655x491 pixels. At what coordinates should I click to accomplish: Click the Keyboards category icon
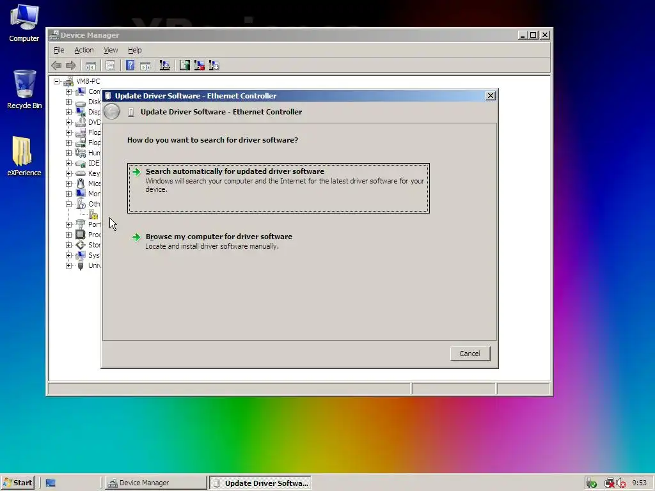tap(81, 173)
